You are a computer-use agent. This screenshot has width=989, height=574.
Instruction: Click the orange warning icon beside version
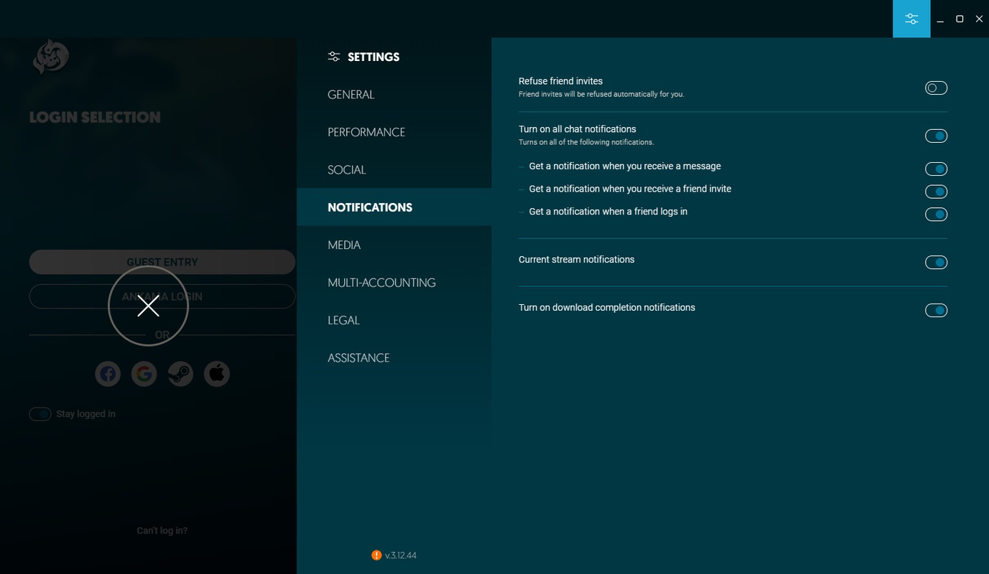point(376,555)
